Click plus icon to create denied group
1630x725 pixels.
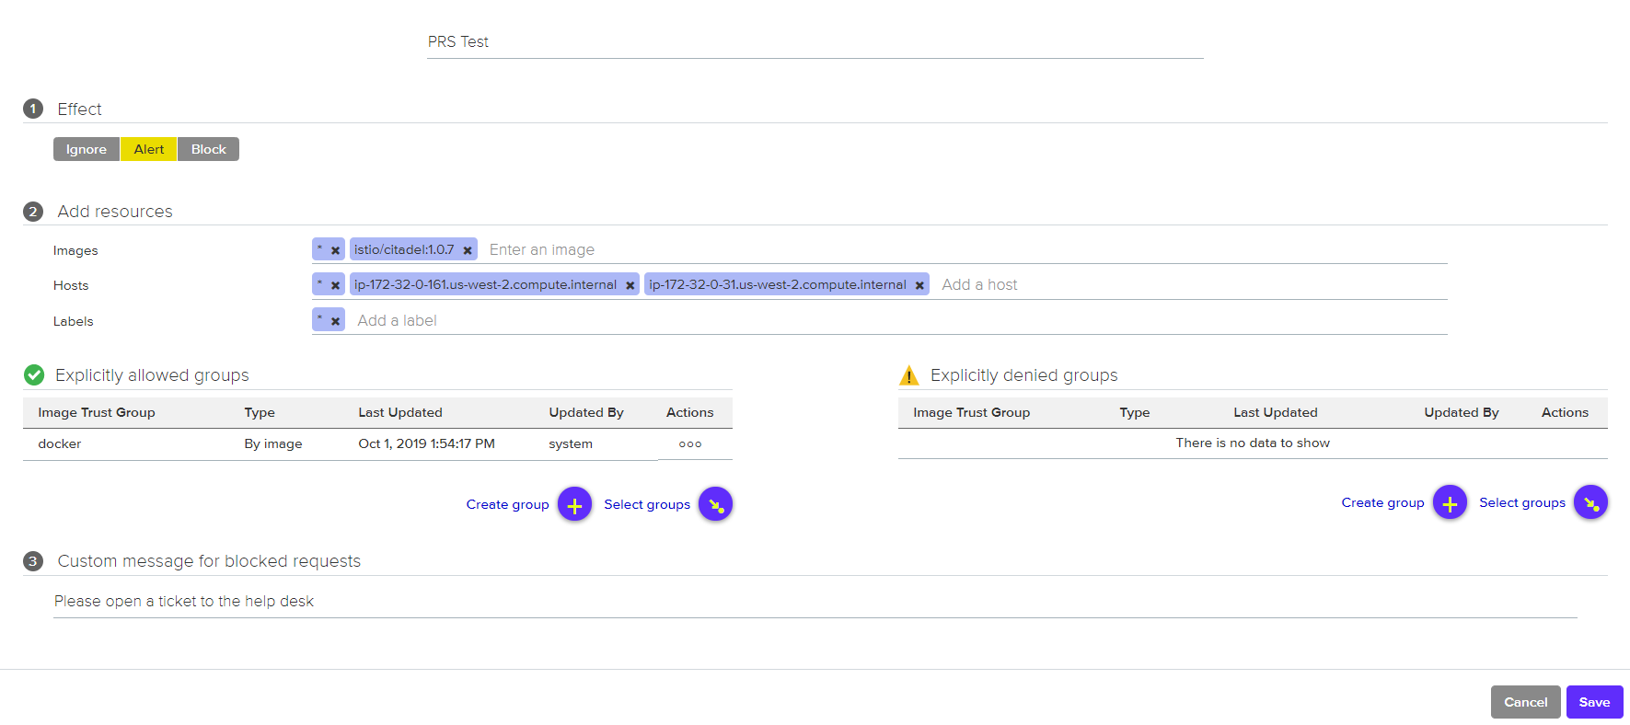click(1450, 502)
